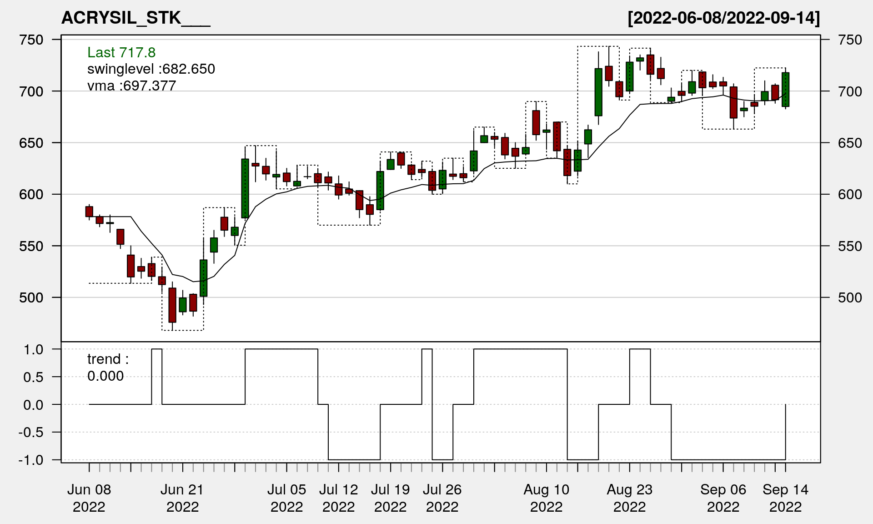Click the 750 label on left price axis

(31, 40)
